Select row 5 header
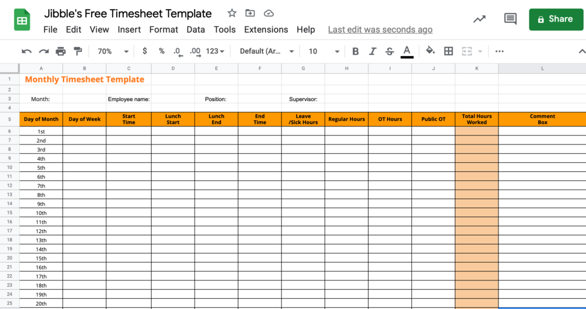 tap(10, 119)
